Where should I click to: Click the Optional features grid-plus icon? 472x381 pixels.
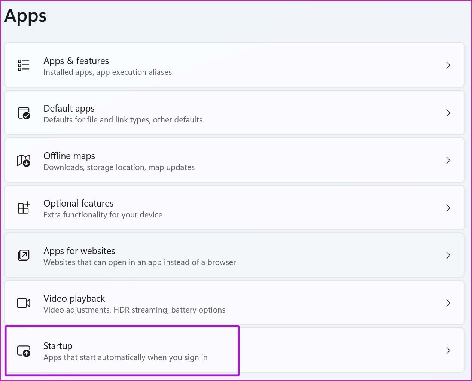pyautogui.click(x=24, y=208)
